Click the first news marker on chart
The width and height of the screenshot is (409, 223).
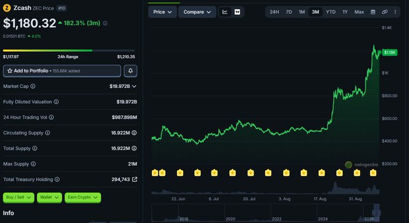pos(155,172)
